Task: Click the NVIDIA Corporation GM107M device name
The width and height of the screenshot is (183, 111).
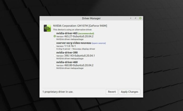Action: coord(80,26)
